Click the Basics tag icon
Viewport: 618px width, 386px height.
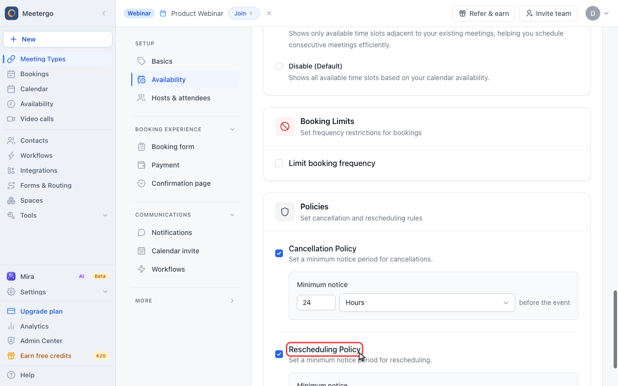(x=141, y=61)
